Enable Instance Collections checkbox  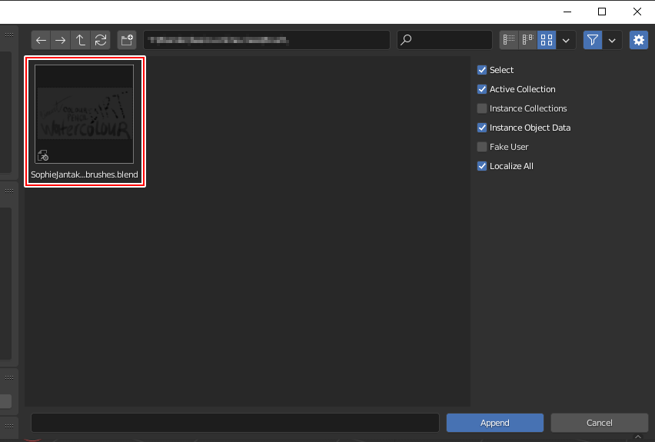482,108
